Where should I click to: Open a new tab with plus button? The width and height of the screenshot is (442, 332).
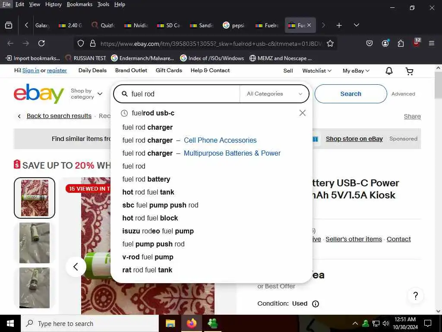[x=339, y=26]
